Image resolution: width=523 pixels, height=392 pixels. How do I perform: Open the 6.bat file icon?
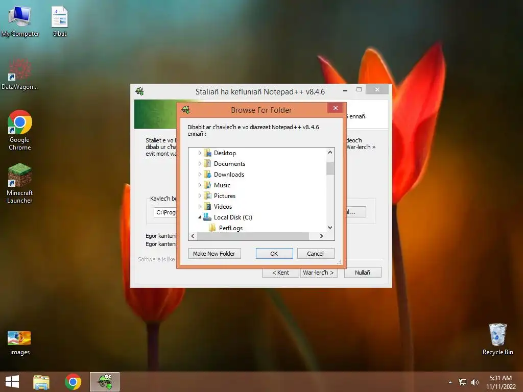[60, 21]
